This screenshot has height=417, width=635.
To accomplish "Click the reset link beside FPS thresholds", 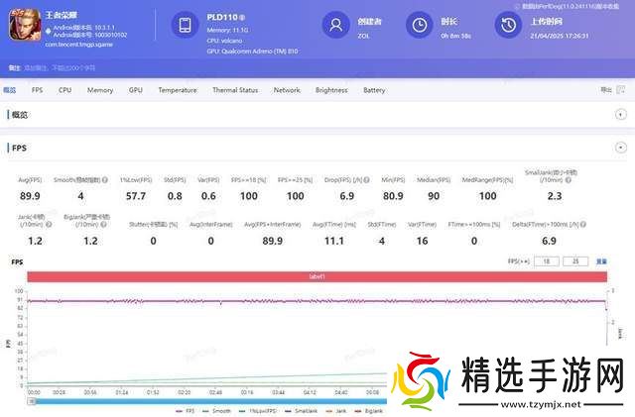I will pyautogui.click(x=601, y=261).
